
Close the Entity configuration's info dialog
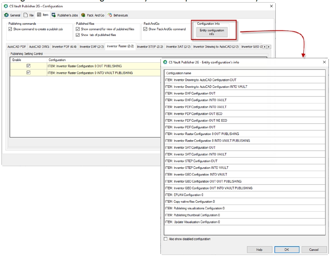click(x=324, y=62)
